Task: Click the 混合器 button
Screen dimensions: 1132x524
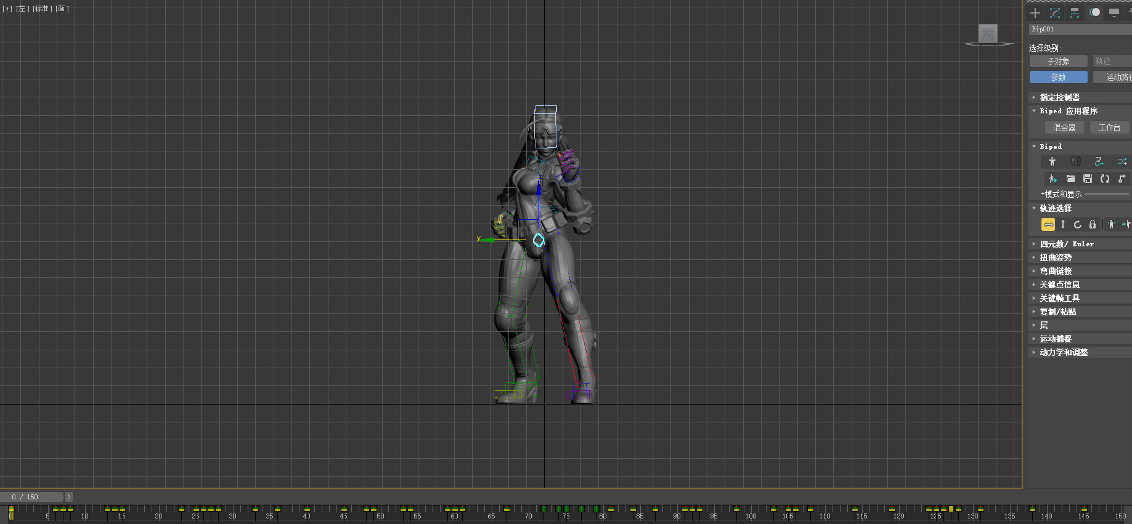Action: pyautogui.click(x=1064, y=127)
